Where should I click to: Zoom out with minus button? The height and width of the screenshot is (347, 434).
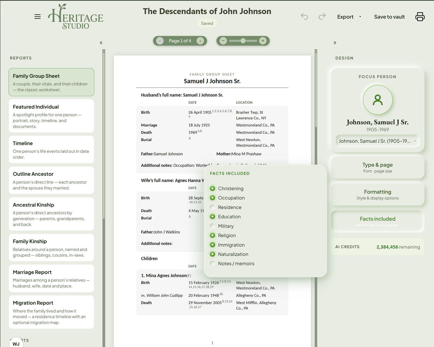point(223,41)
